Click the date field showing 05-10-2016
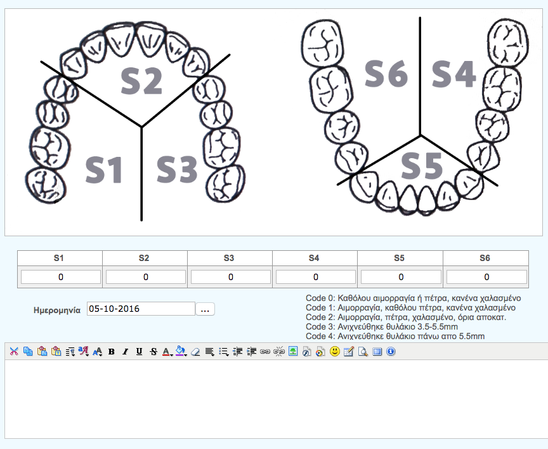 coord(141,309)
